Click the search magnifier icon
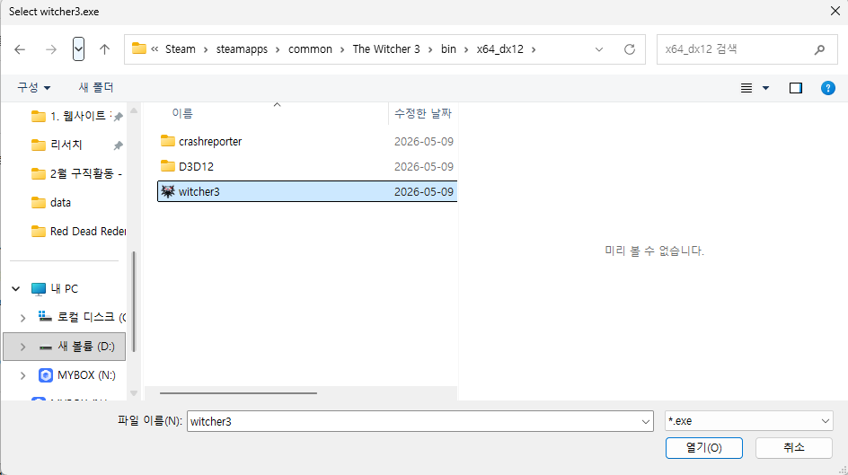 click(x=819, y=49)
